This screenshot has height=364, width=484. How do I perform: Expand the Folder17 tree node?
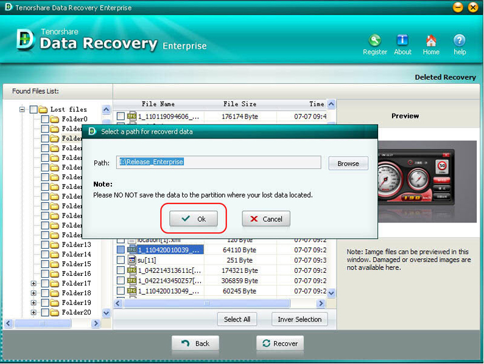point(33,283)
